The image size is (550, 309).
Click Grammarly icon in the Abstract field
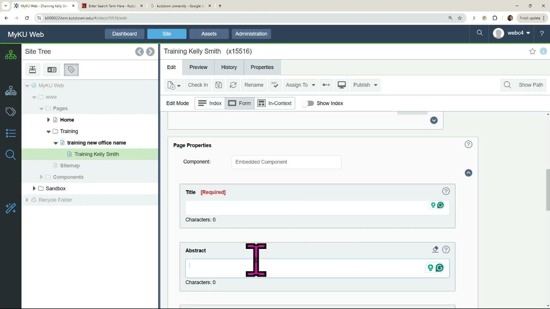pyautogui.click(x=440, y=268)
